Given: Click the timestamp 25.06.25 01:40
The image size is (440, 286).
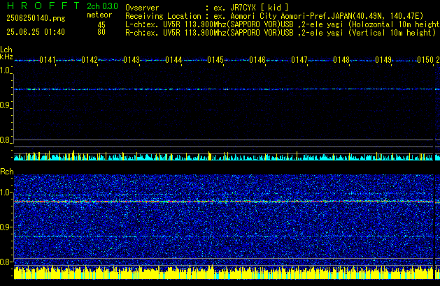Looking at the screenshot, I should tap(36, 32).
